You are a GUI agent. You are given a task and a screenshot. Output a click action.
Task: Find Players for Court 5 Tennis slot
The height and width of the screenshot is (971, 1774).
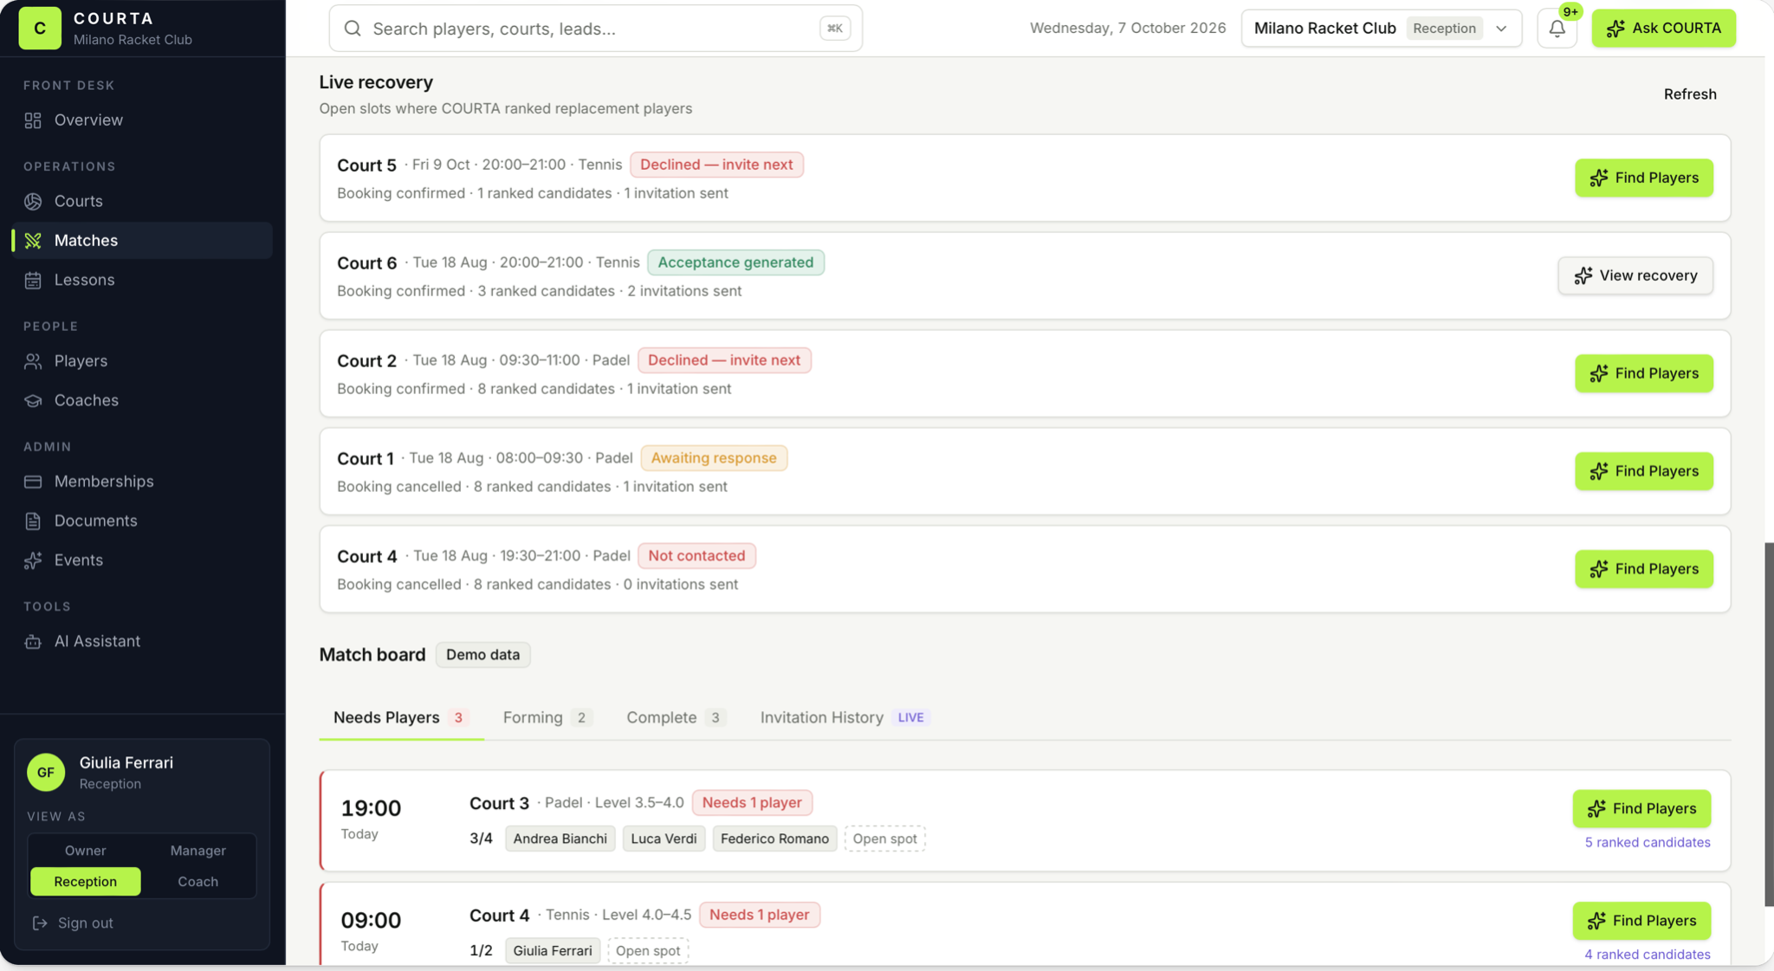pos(1643,178)
